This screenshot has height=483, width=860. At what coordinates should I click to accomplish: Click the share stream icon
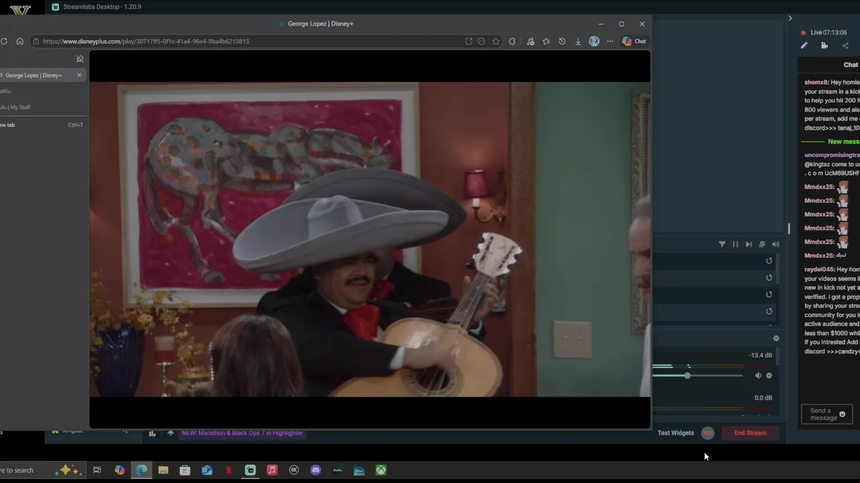845,46
